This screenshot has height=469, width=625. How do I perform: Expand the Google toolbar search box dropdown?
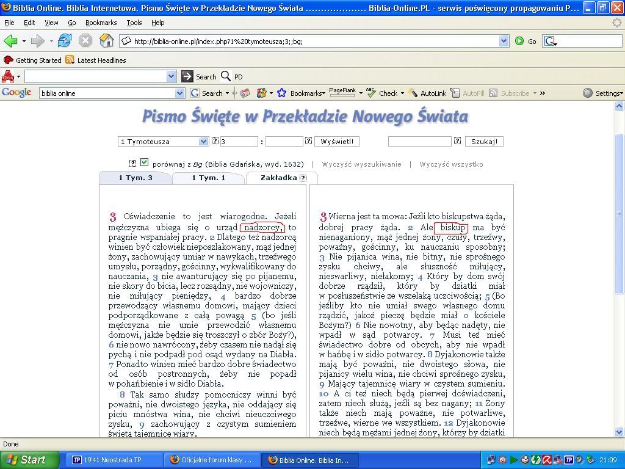pos(180,93)
